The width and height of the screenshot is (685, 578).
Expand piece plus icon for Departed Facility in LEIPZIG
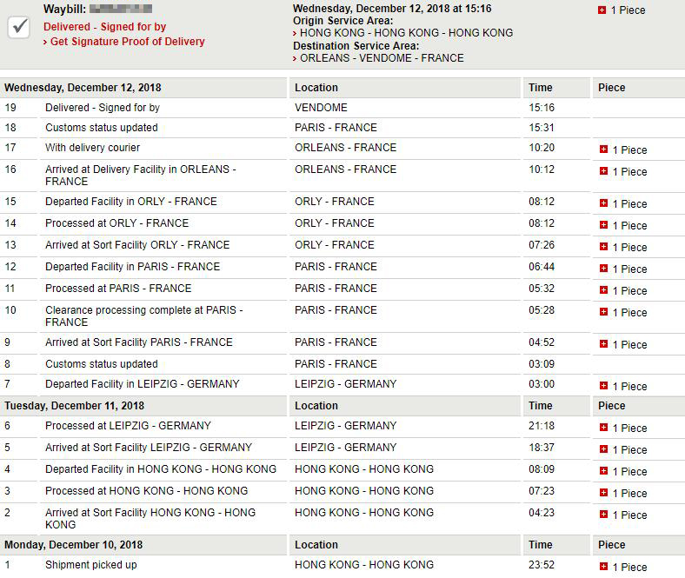pos(604,386)
